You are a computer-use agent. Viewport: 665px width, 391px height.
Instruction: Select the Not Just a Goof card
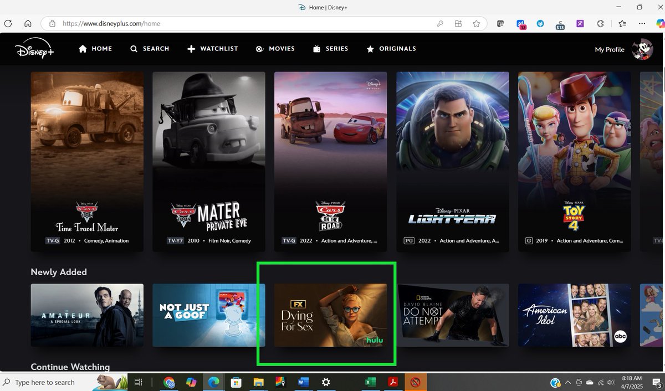(209, 315)
